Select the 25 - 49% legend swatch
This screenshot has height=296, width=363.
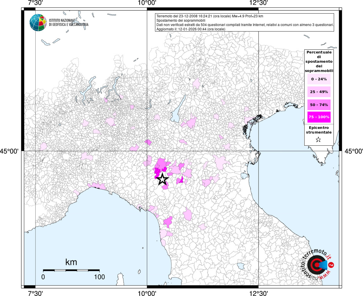point(319,92)
